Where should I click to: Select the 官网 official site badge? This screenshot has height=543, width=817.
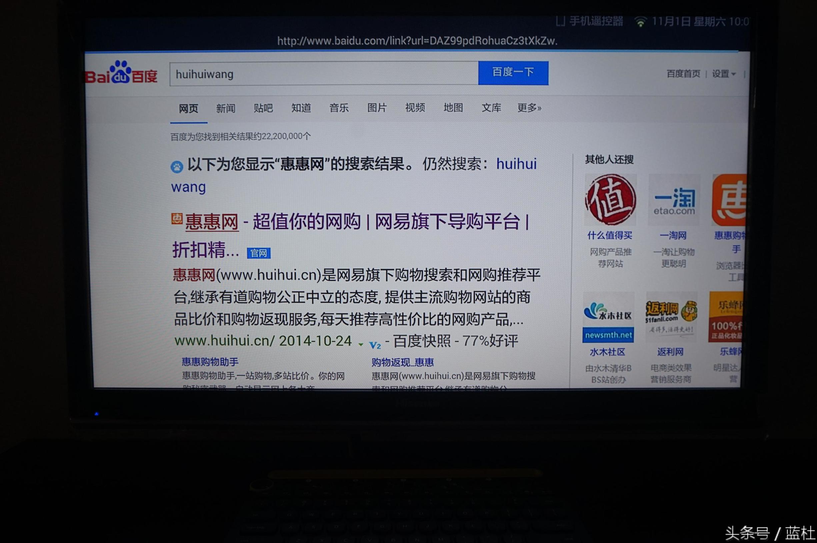(x=260, y=253)
